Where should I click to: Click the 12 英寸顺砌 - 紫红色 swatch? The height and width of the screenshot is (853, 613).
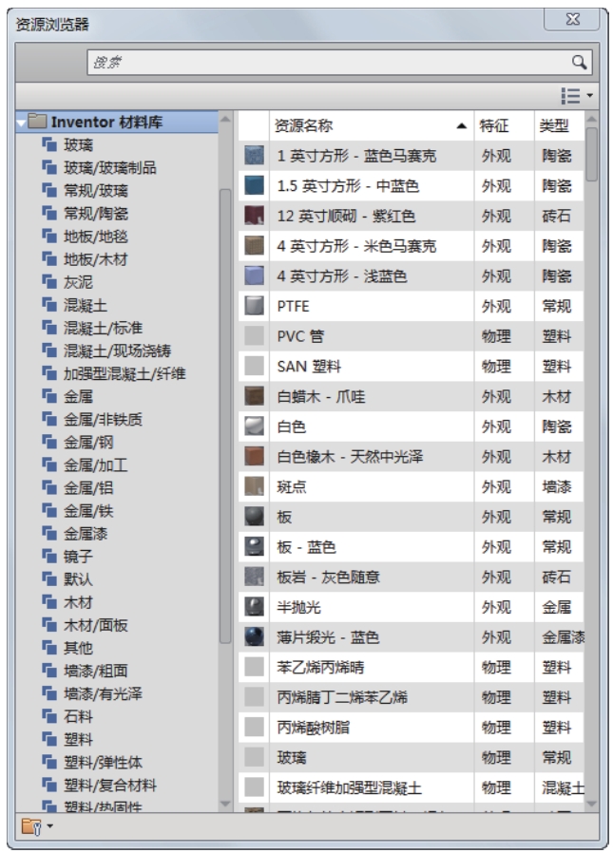[x=255, y=216]
